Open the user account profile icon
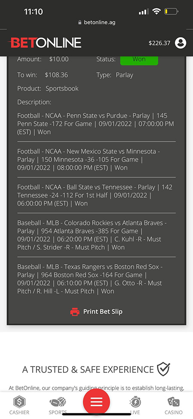Screen dimensions: 193x419 point(181,43)
